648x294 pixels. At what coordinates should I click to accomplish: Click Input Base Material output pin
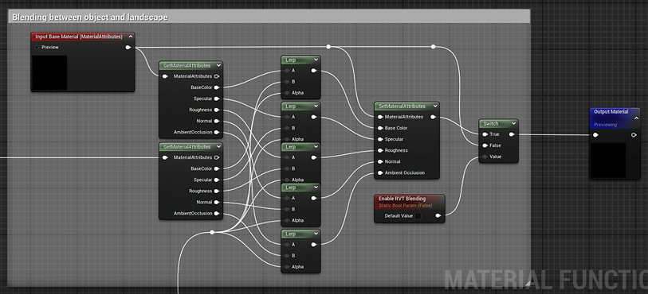(x=128, y=48)
